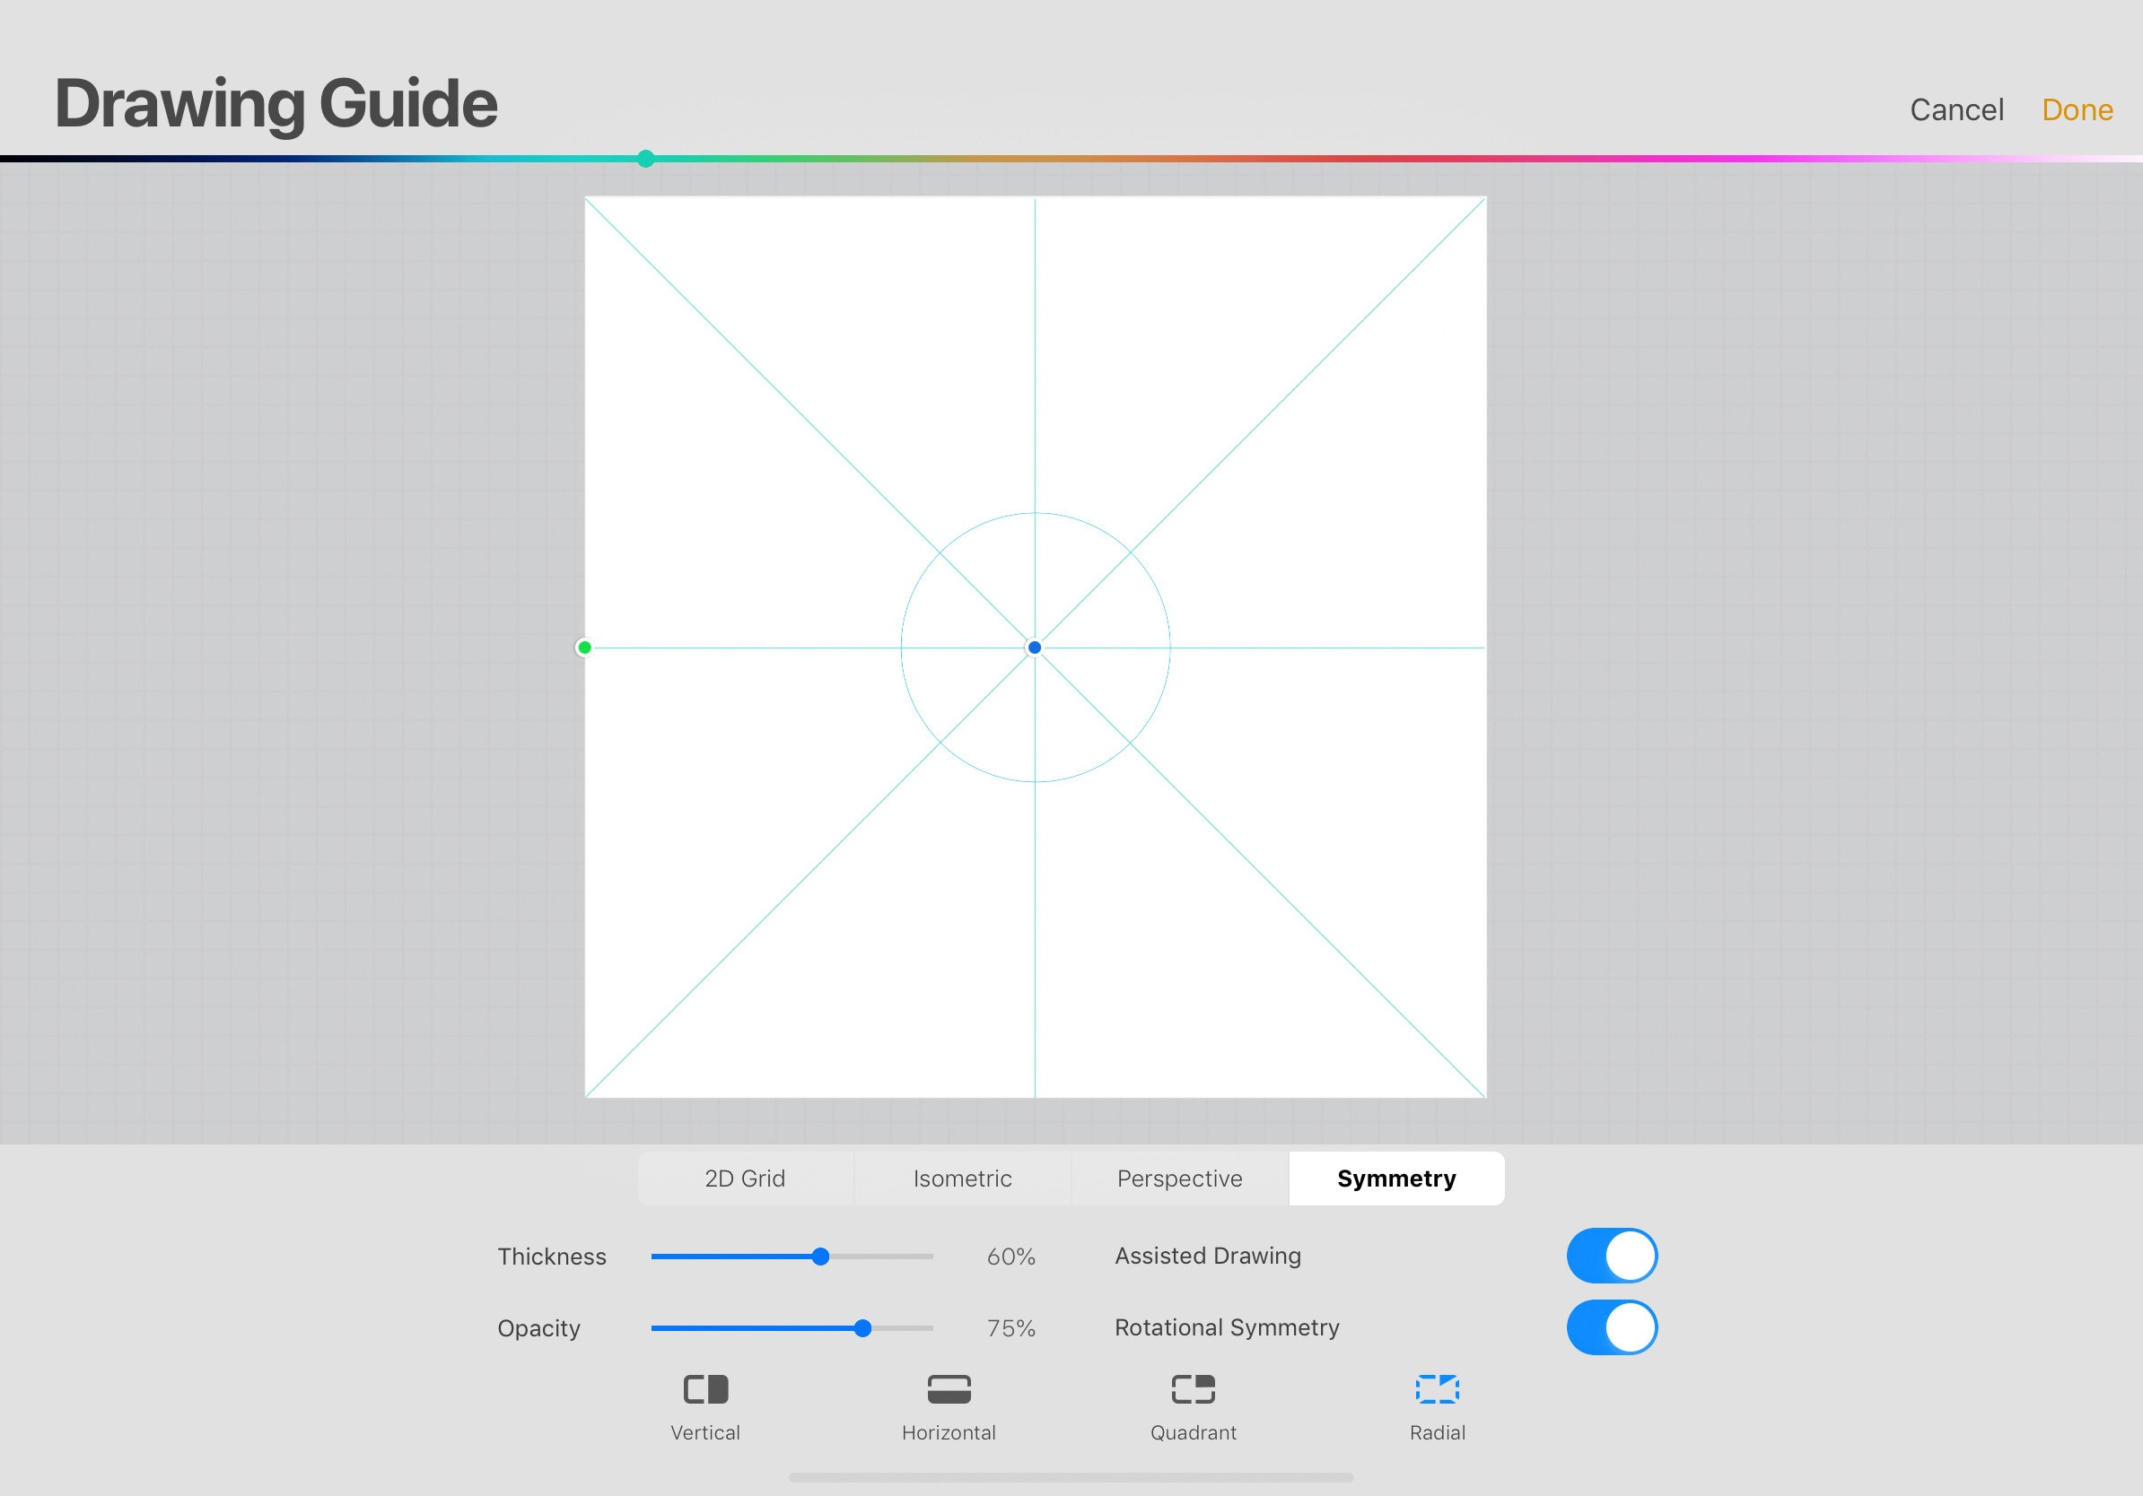This screenshot has width=2143, height=1496.
Task: Click the Opacity slider handle
Action: [862, 1328]
